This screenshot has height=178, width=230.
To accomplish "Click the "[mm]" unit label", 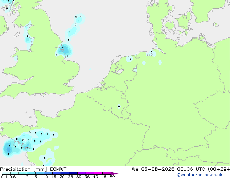I will point(40,169).
